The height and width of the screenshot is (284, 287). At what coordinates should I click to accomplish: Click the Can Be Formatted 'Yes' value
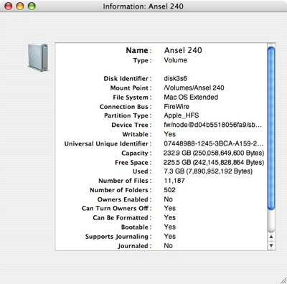[170, 217]
